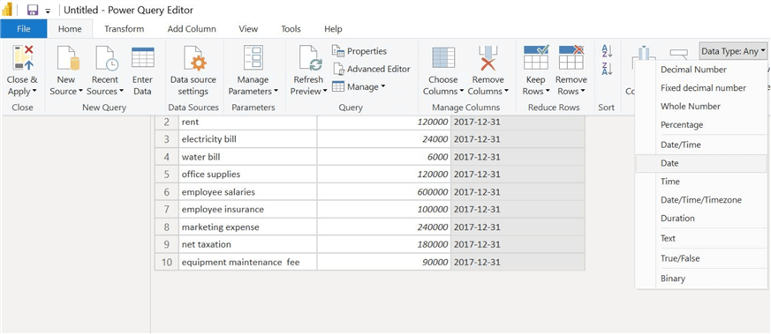Click the Remove Rows icon

(x=571, y=57)
